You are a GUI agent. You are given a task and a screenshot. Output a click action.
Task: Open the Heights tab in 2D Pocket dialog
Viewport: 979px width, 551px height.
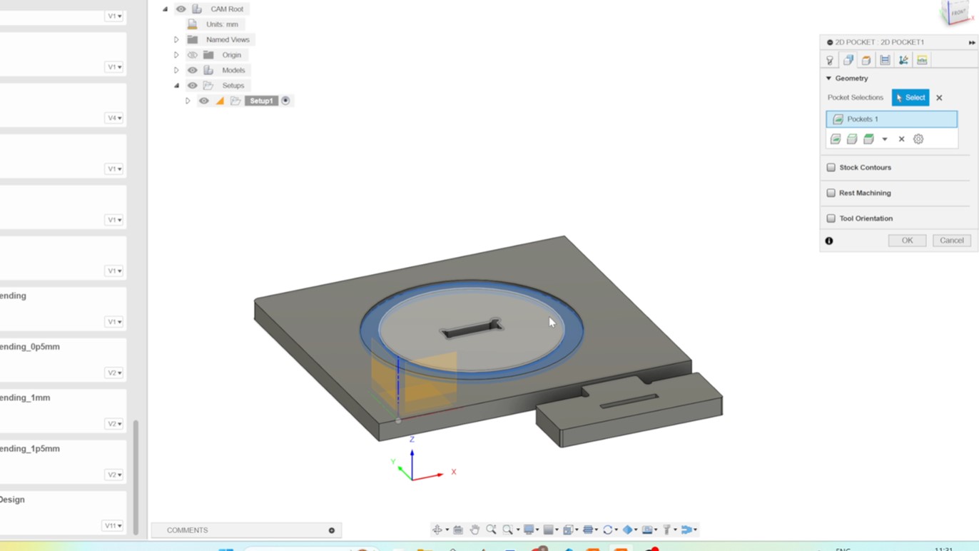[x=866, y=61]
